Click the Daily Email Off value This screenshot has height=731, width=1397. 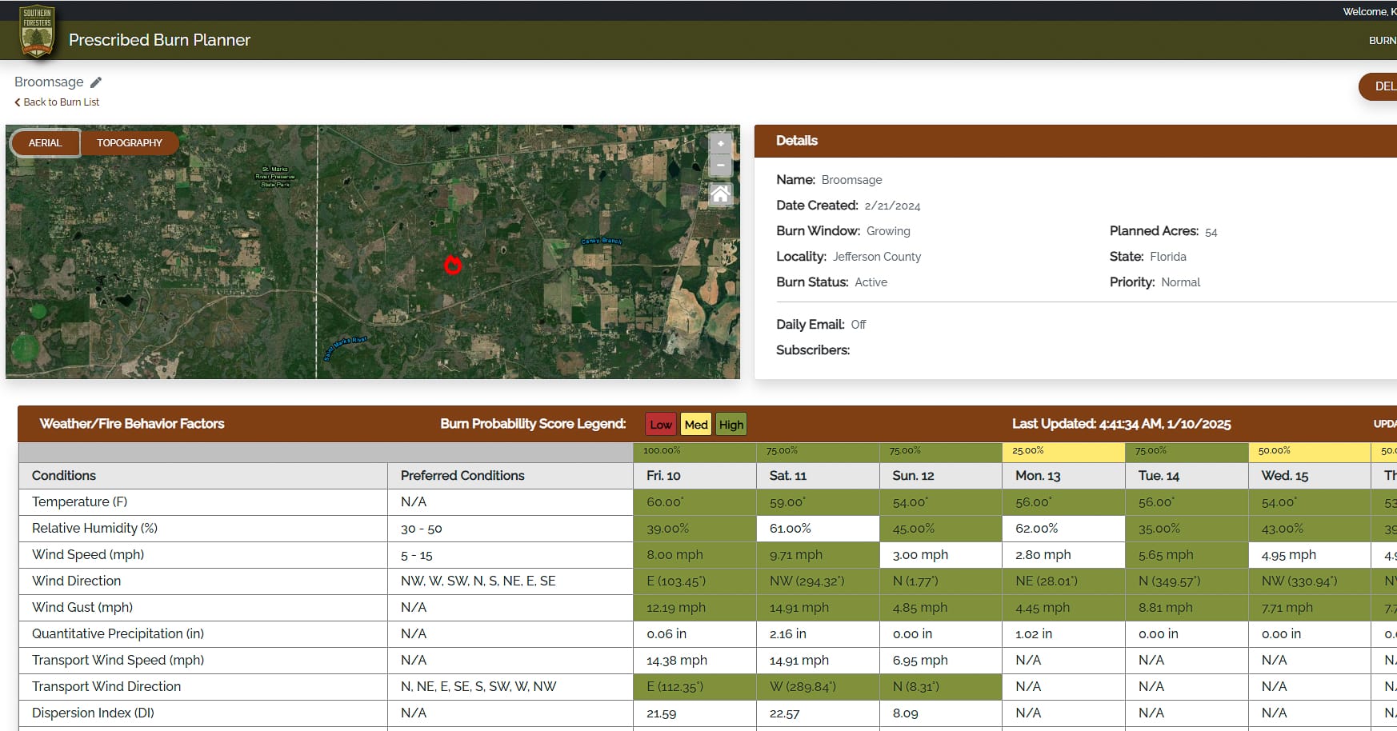point(859,325)
